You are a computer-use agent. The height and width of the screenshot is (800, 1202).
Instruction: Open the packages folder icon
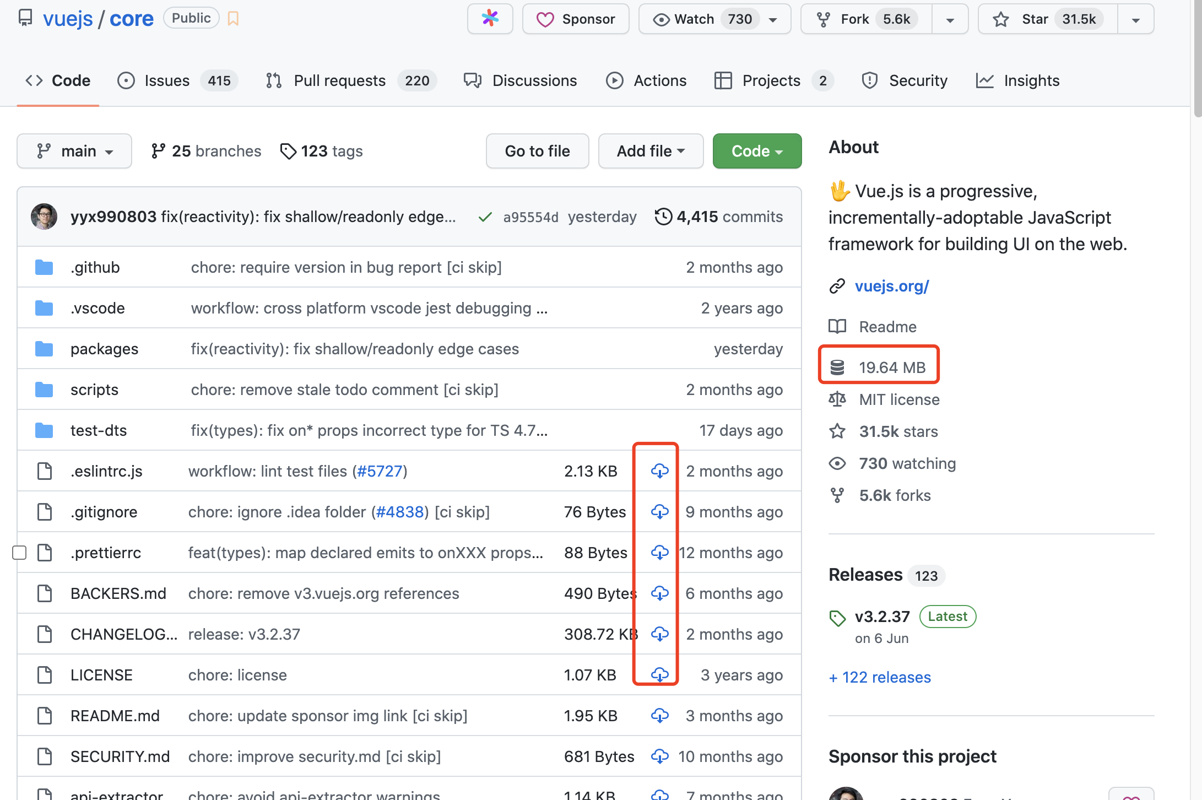click(x=44, y=349)
